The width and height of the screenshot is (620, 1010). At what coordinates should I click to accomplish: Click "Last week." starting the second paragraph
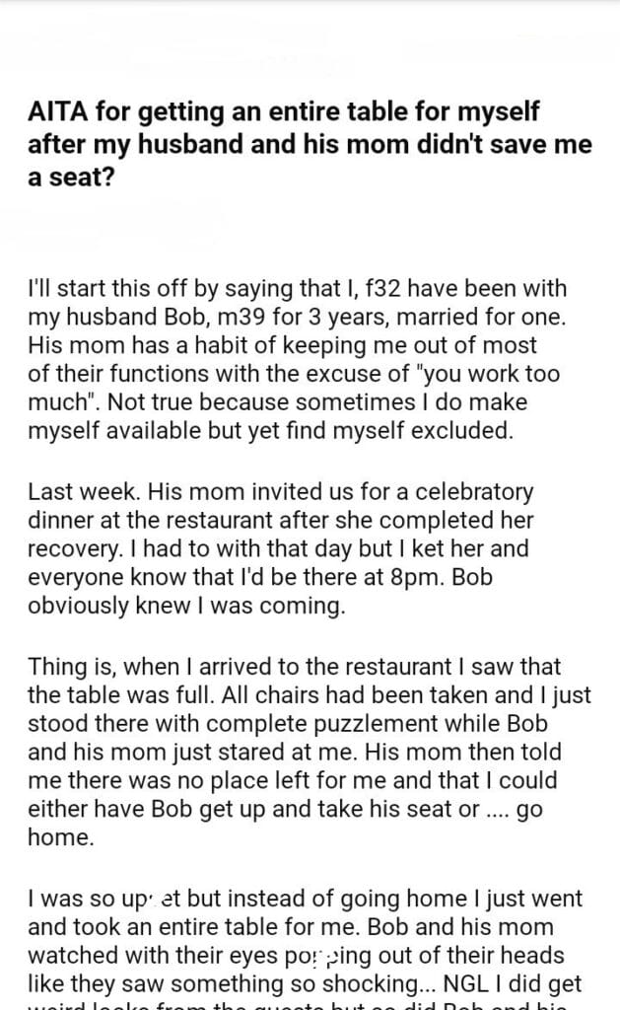[73, 491]
